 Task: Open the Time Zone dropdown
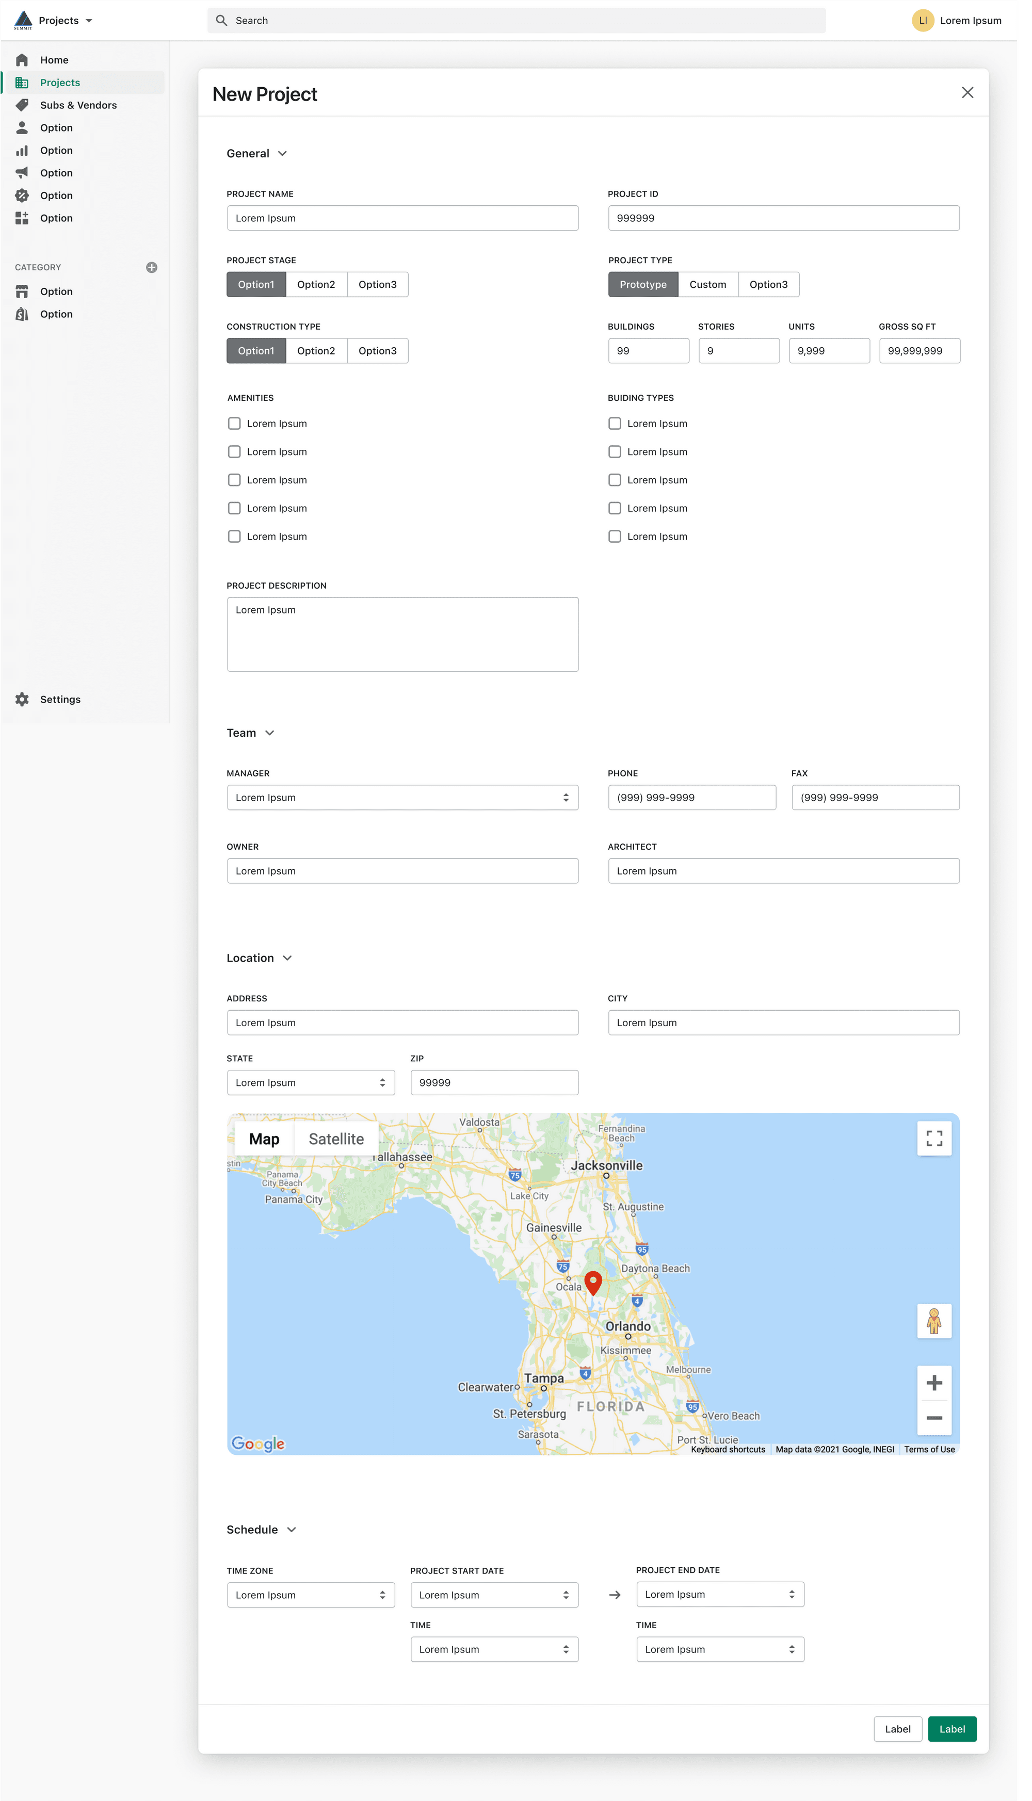pyautogui.click(x=311, y=1595)
